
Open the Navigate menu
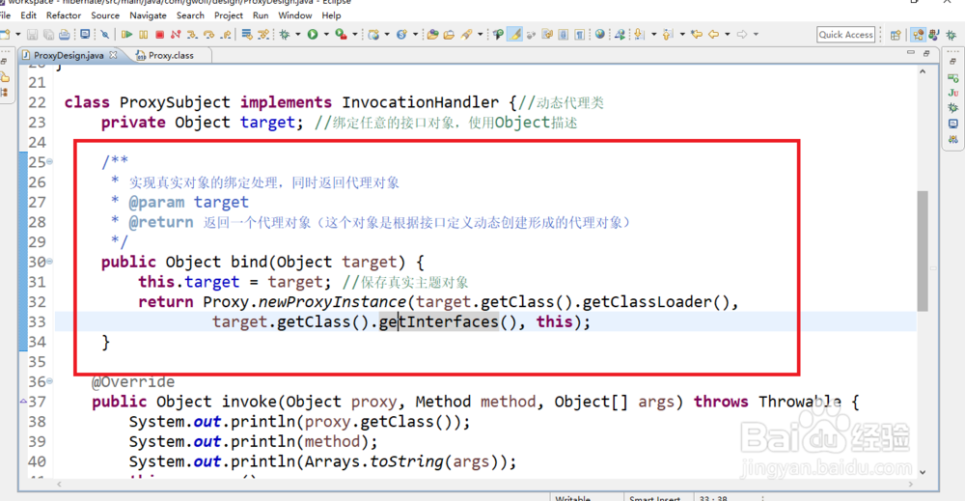click(148, 15)
